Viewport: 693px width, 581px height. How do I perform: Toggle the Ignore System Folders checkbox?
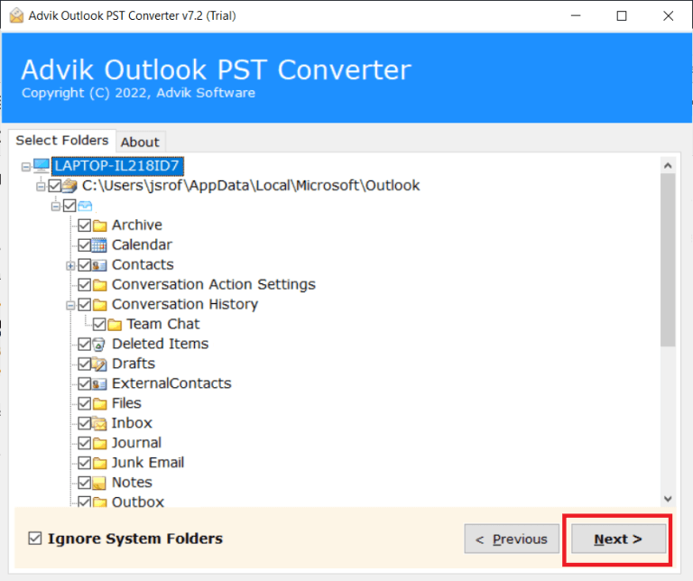point(35,538)
